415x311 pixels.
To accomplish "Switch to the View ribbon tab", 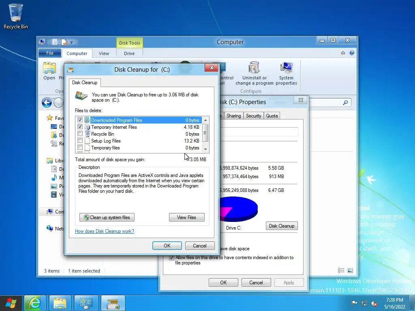I will tap(104, 53).
